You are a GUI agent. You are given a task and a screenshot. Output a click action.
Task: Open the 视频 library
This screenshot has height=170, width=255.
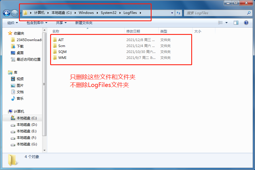point(17,79)
